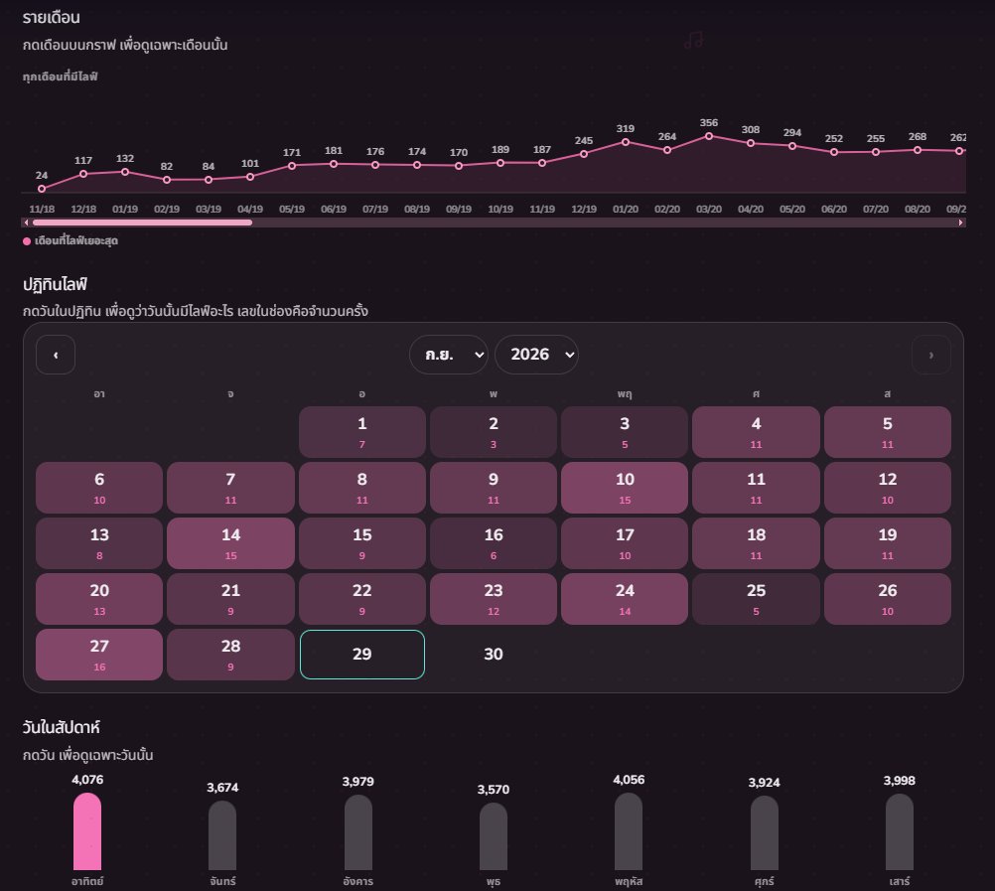Image resolution: width=995 pixels, height=891 pixels.
Task: Click the ปฏิทินไลฟ์ section heading
Action: point(56,284)
